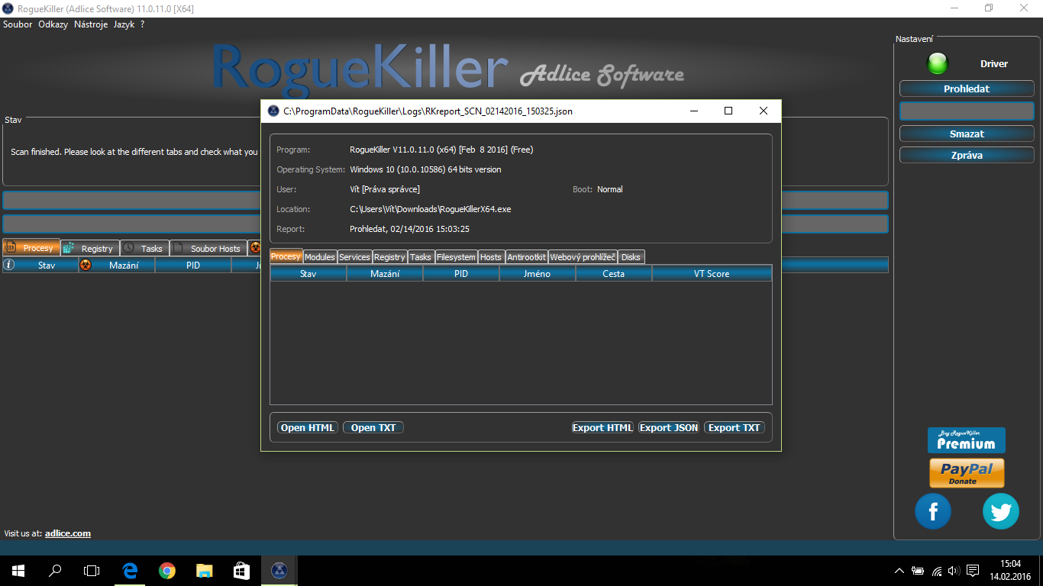
Task: Click the biohazard icon in the Mazání column header
Action: tap(86, 265)
